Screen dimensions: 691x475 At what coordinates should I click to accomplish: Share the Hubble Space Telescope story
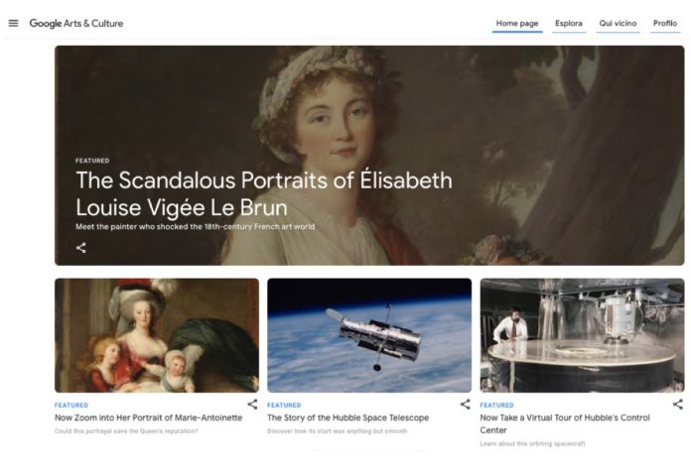point(466,405)
